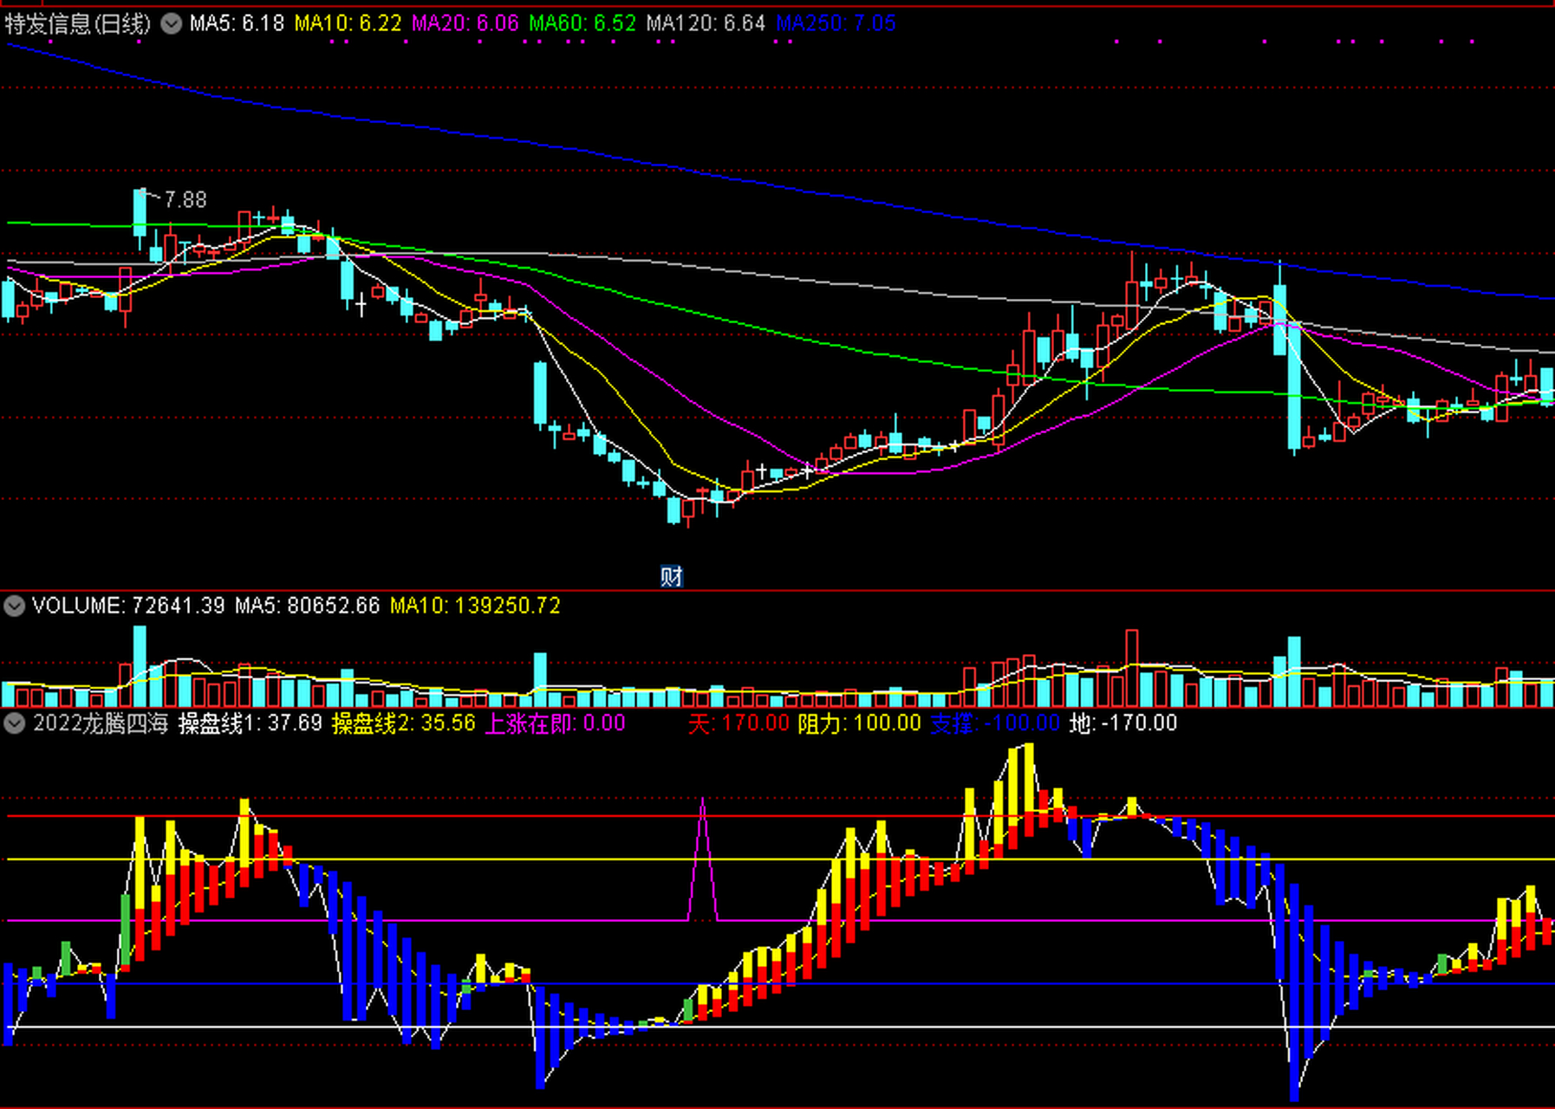Click the blue MA250: 7.05 legend
Viewport: 1555px width, 1109px height.
(x=836, y=23)
